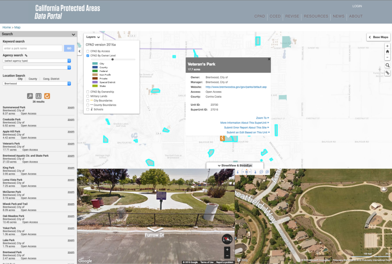Select the Cong. District location tab

tap(51, 79)
